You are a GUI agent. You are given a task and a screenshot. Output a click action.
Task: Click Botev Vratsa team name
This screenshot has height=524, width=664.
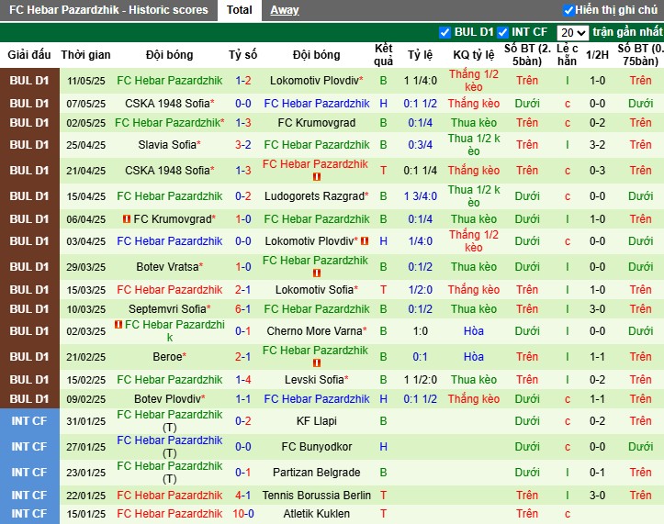point(167,267)
